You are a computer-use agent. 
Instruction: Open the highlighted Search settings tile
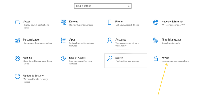tap(126, 61)
